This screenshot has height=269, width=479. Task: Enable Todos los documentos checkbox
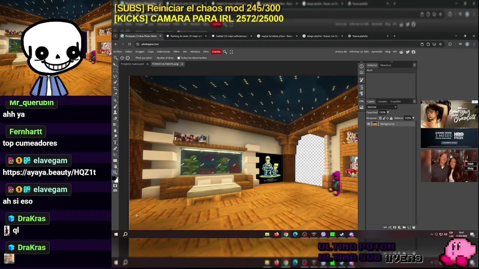click(x=179, y=58)
